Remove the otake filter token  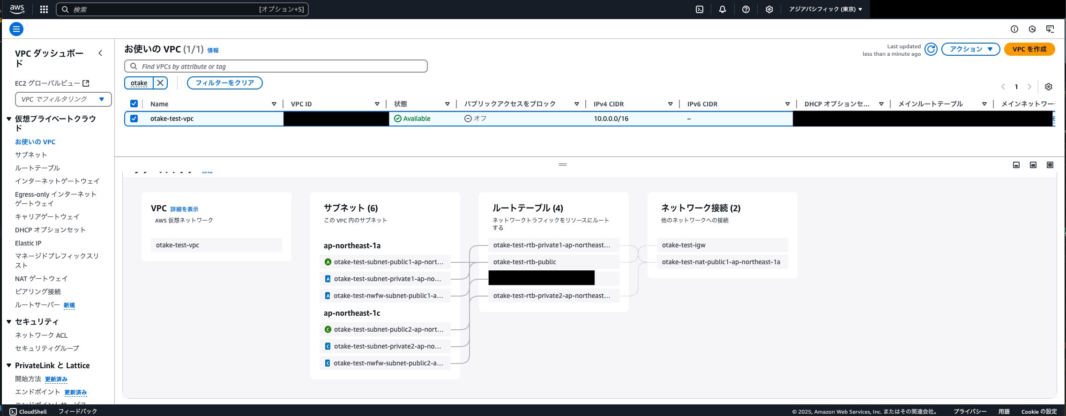coord(160,83)
